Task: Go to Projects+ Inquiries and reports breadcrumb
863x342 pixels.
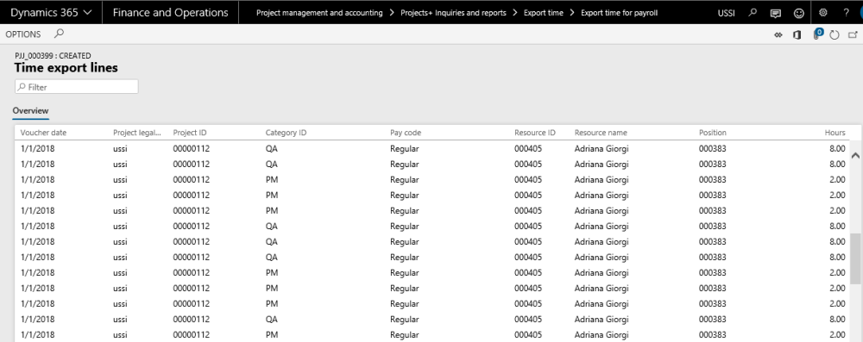Action: [x=454, y=13]
